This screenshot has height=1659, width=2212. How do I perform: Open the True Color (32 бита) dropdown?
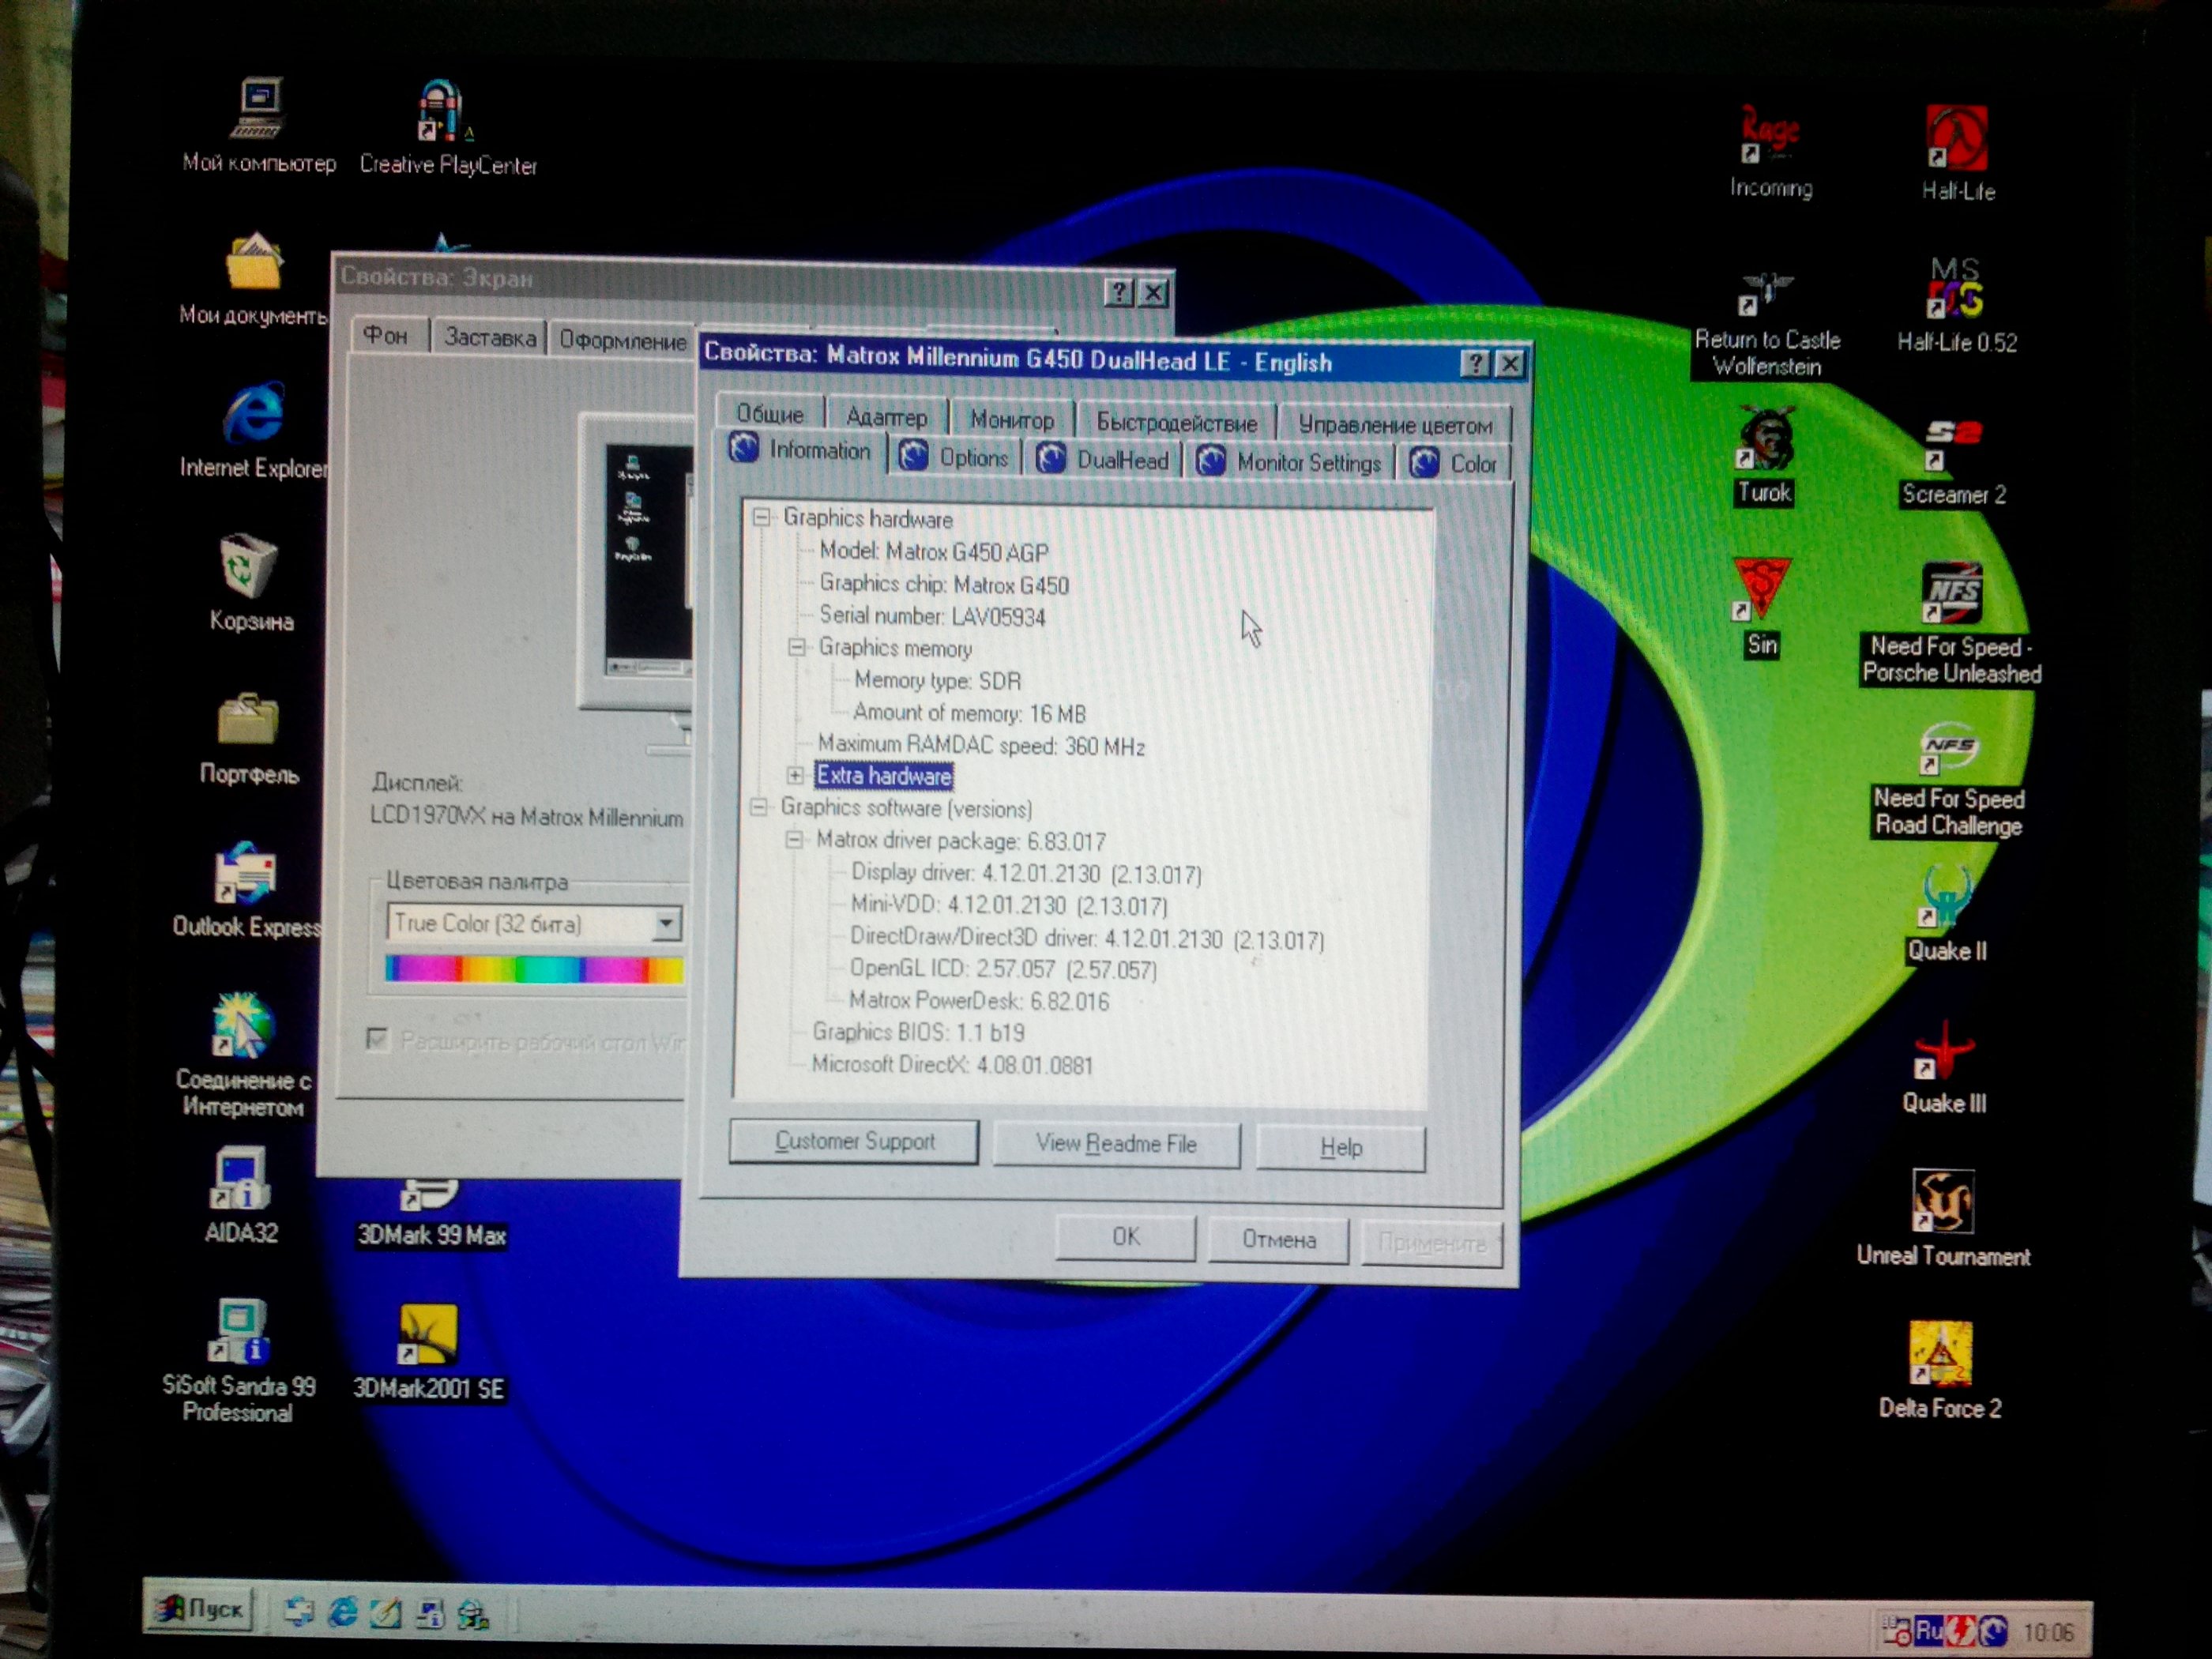(666, 923)
